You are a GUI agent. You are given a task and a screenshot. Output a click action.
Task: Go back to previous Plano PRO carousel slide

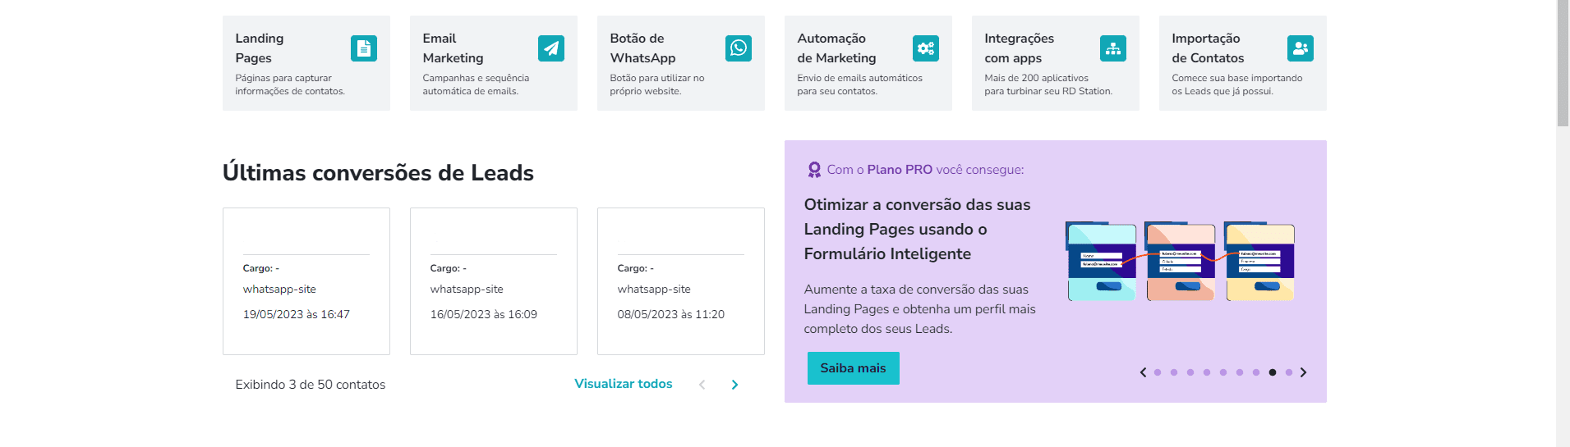click(1143, 372)
